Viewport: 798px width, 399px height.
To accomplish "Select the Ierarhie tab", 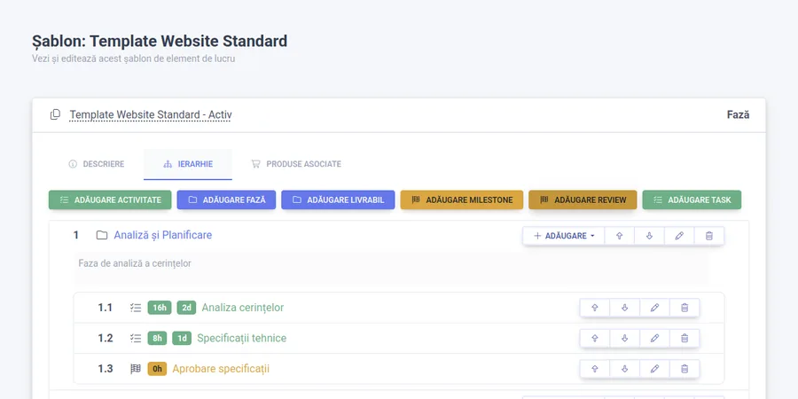I will pos(188,164).
